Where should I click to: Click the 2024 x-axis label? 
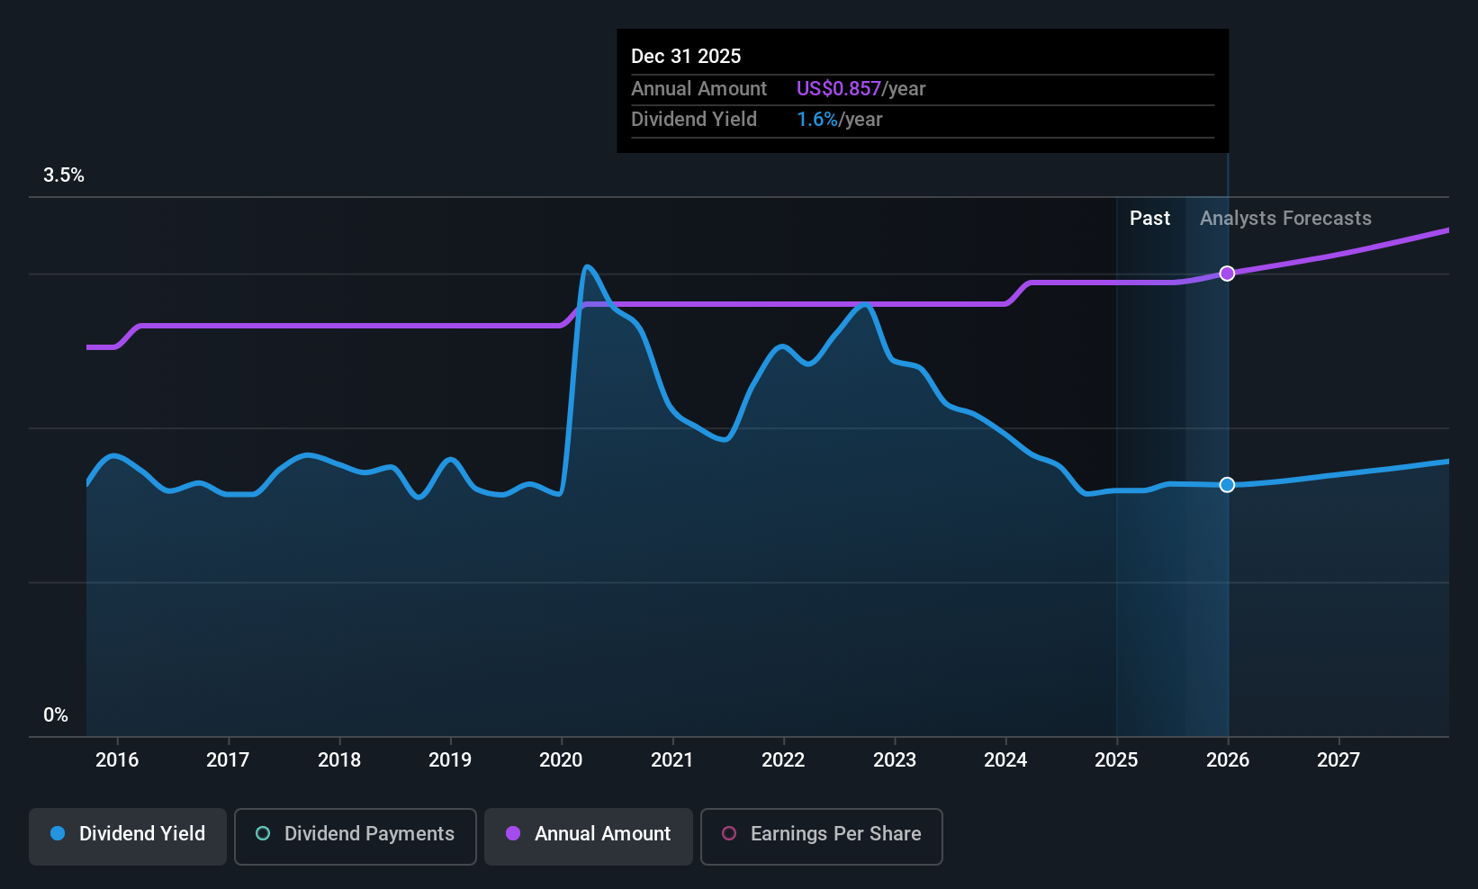coord(1005,760)
